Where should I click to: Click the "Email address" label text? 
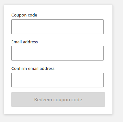point(25,42)
